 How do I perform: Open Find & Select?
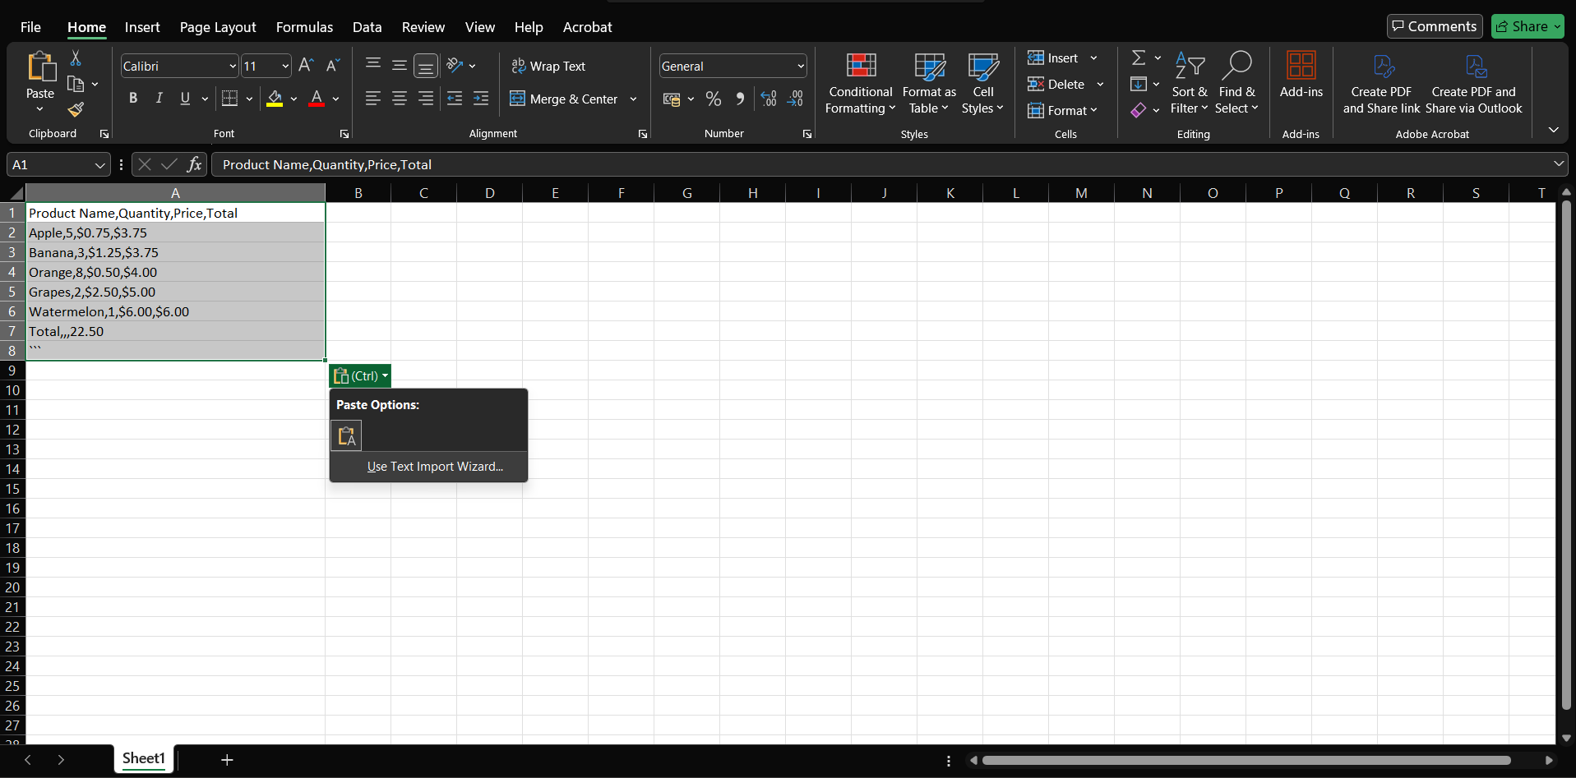1236,83
